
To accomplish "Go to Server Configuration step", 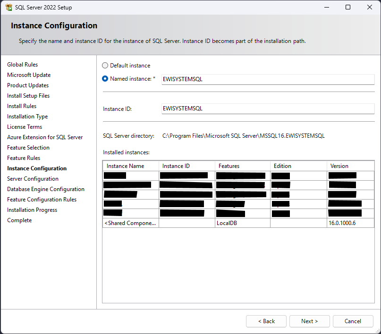I will click(33, 179).
